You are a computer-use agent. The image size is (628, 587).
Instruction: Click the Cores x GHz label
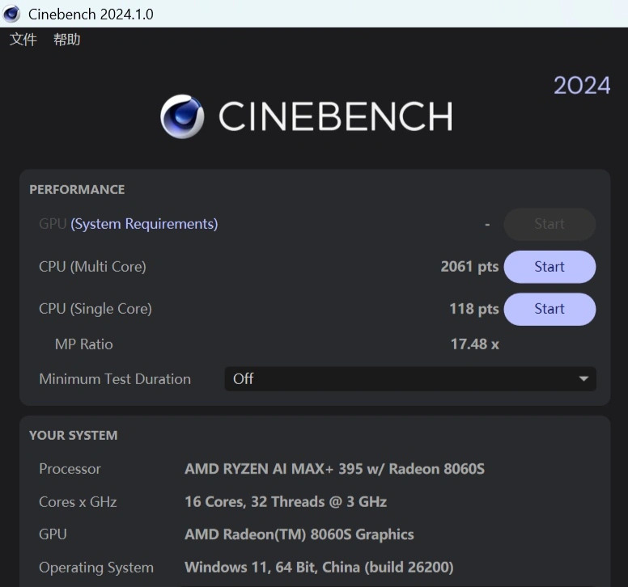click(78, 502)
